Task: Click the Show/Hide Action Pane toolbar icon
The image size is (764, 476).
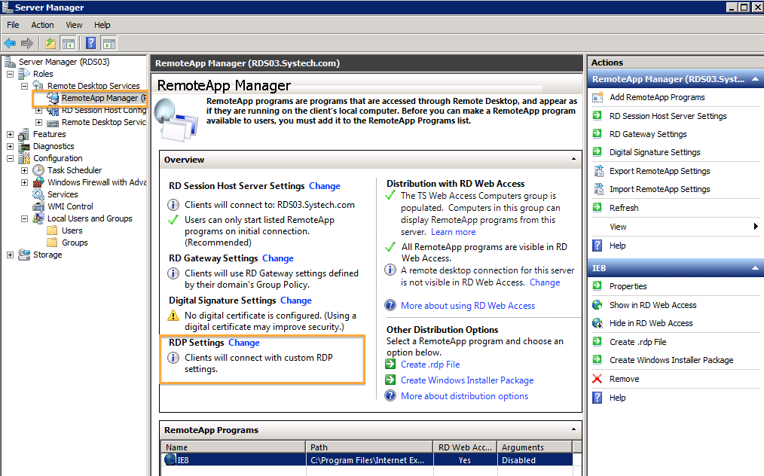Action: coord(109,44)
